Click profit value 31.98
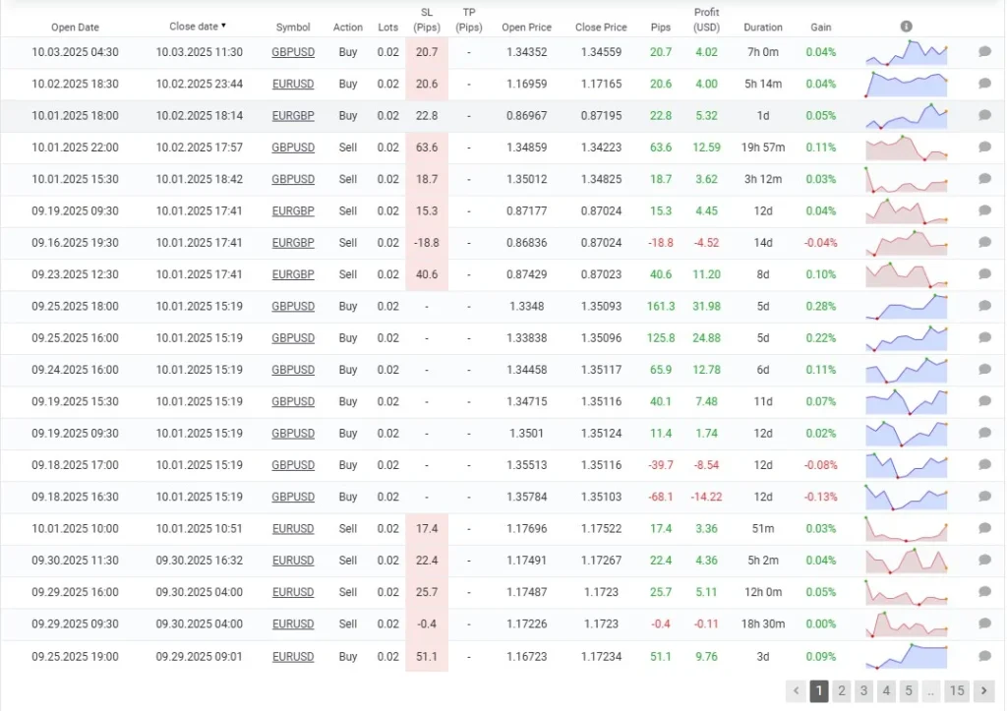 [706, 307]
